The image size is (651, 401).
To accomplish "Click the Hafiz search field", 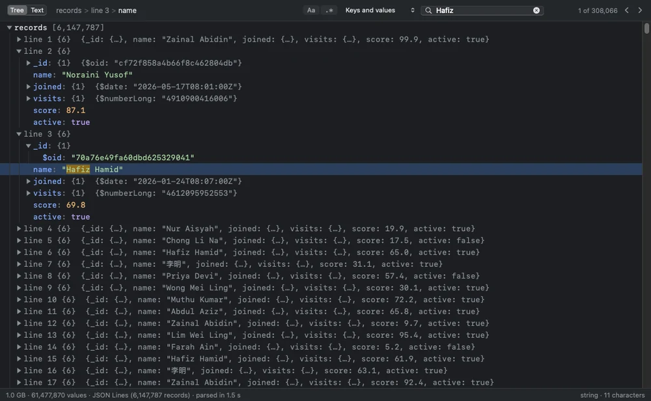I will click(x=482, y=10).
